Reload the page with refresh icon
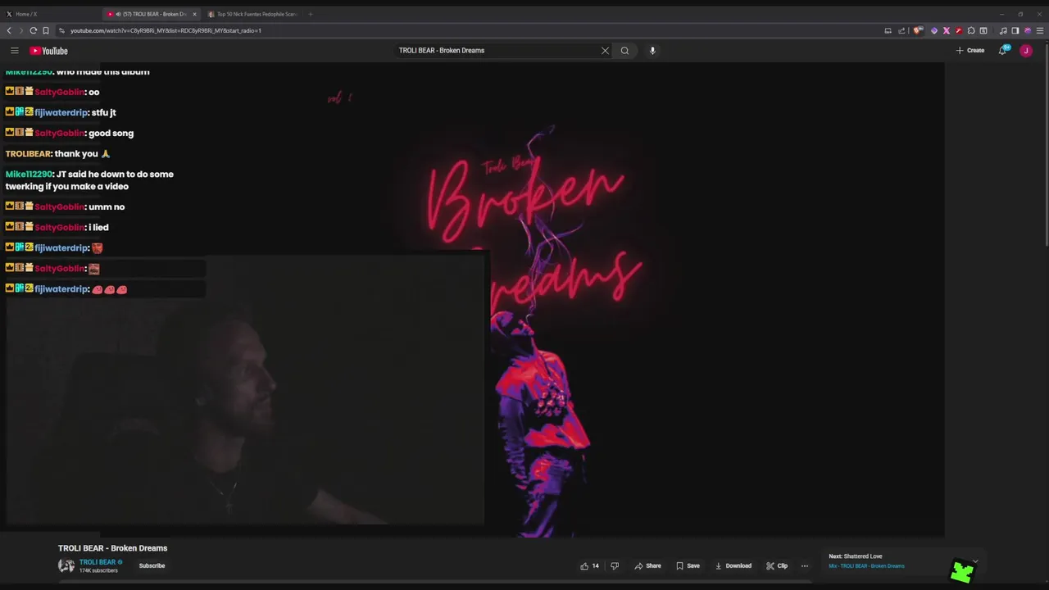Screen dimensions: 1049x590 (x=34, y=30)
